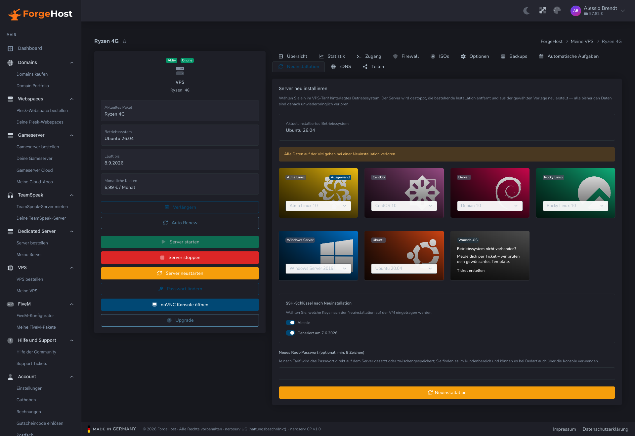The height and width of the screenshot is (436, 635).
Task: Open the noVNC Konsole
Action: (180, 305)
